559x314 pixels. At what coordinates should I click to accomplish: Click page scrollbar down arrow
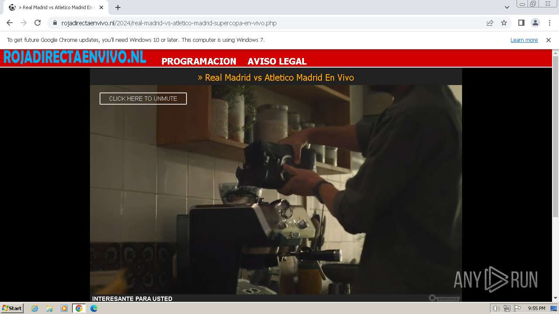(x=556, y=298)
